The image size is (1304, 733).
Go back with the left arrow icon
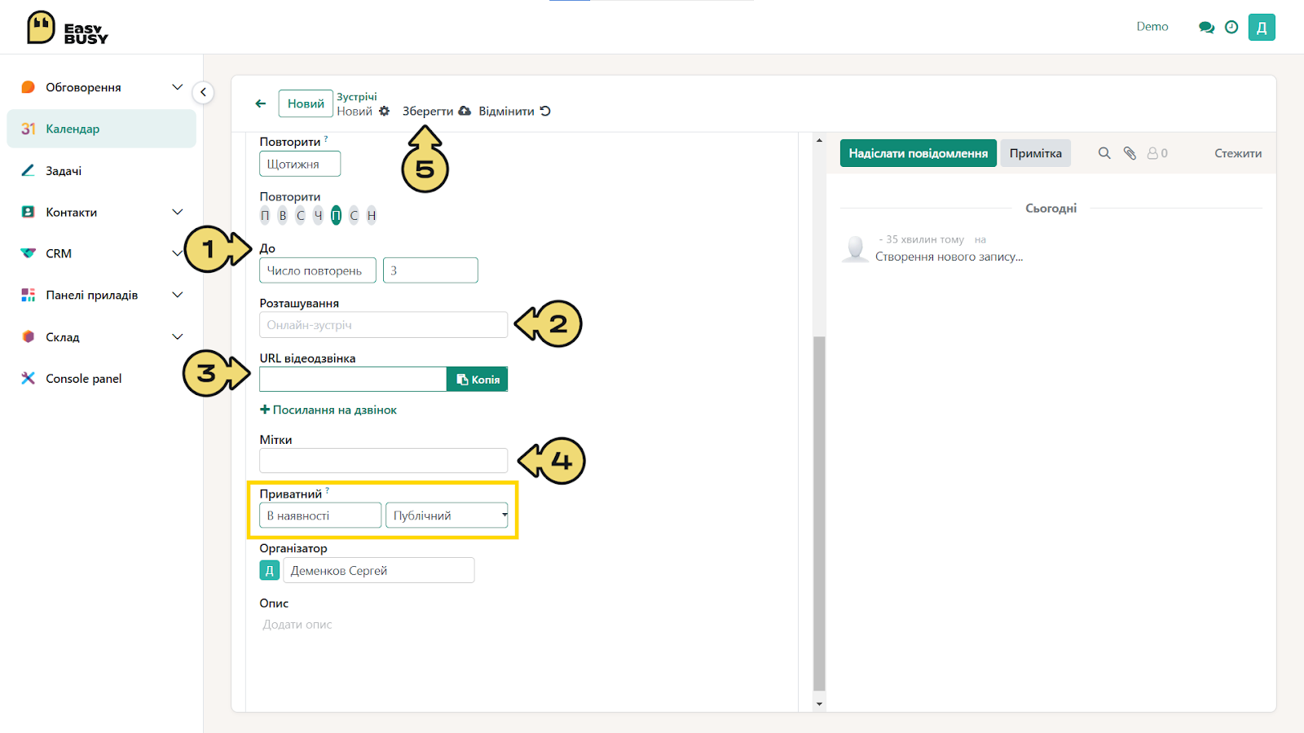[261, 103]
